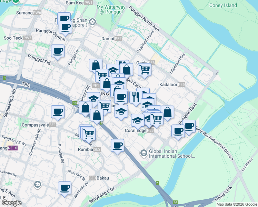Image resolution: width=258 pixels, height=207 pixels.
Task: Click the TPE expressway label
Action: click(26, 85)
